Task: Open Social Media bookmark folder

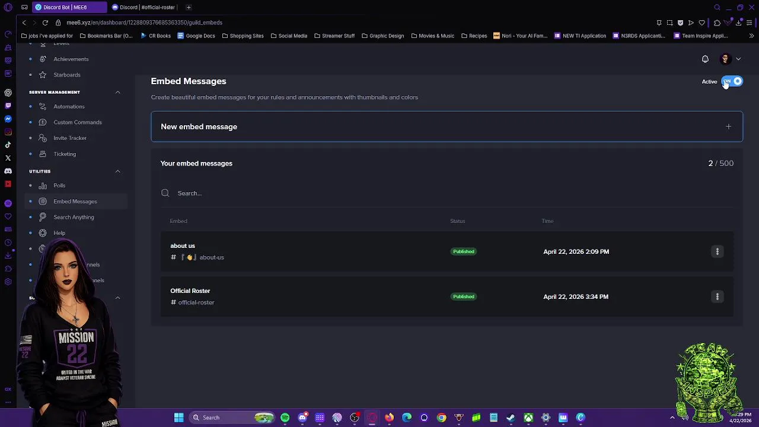Action: click(289, 36)
